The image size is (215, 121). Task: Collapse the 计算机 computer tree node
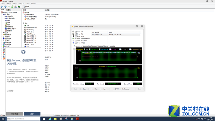pyautogui.click(x=2, y=14)
